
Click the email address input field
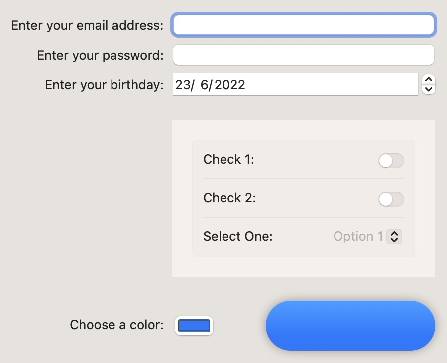coord(303,25)
